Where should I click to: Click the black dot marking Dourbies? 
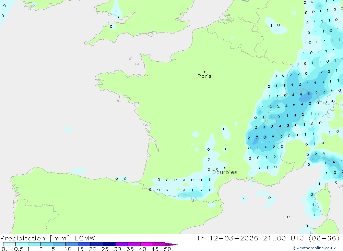pos(225,168)
